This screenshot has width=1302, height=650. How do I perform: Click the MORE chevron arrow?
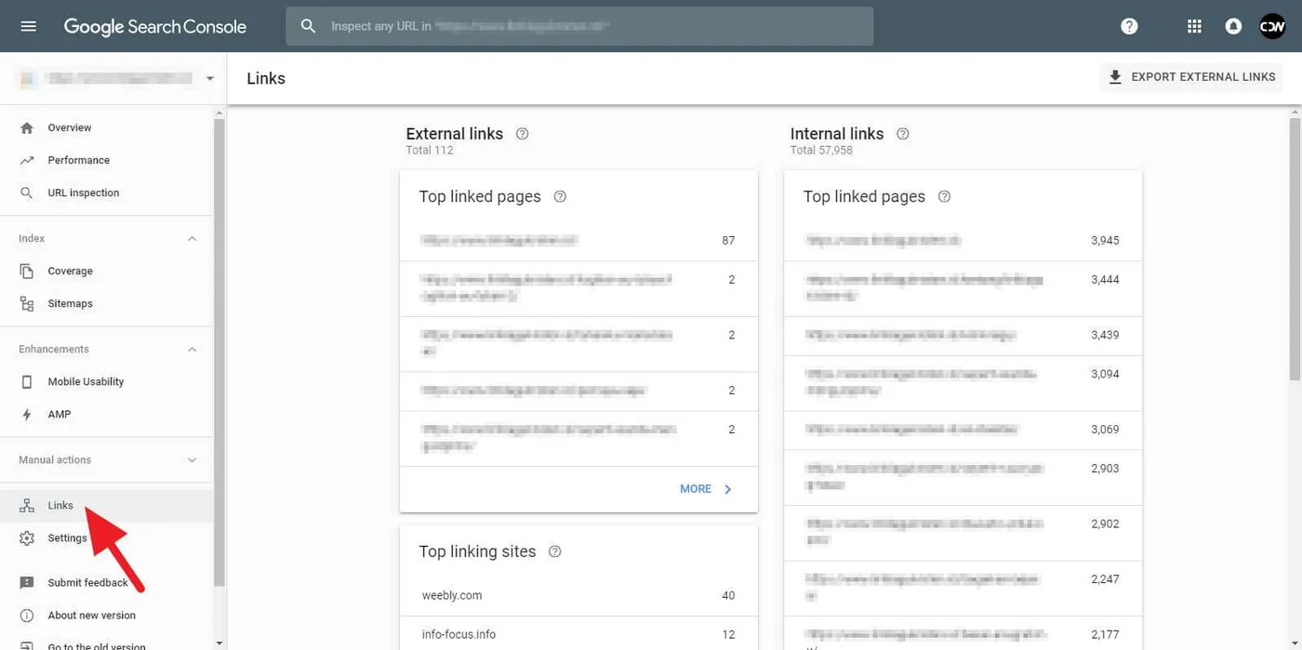[728, 489]
